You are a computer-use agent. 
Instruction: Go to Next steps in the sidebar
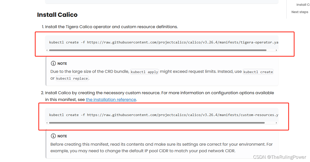(x=300, y=12)
